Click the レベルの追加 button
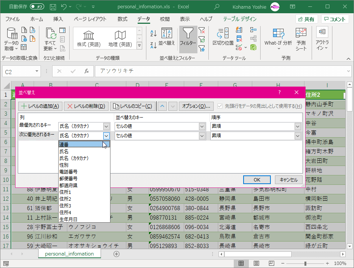Viewport: 354px width, 268px height. [x=40, y=106]
